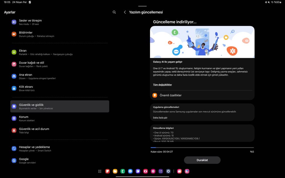Tap the Kalan süre: 00:04:27 text
Screen dimensions: 285x178
[162, 152]
